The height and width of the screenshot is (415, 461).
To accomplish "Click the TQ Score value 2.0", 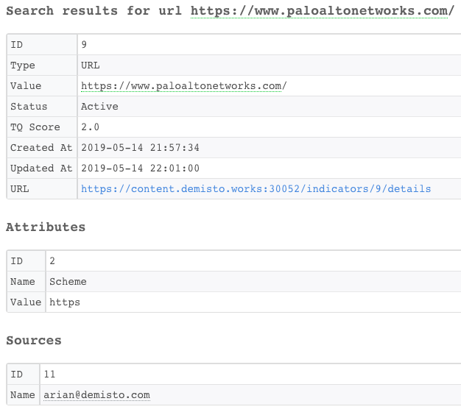I will 90,127.
